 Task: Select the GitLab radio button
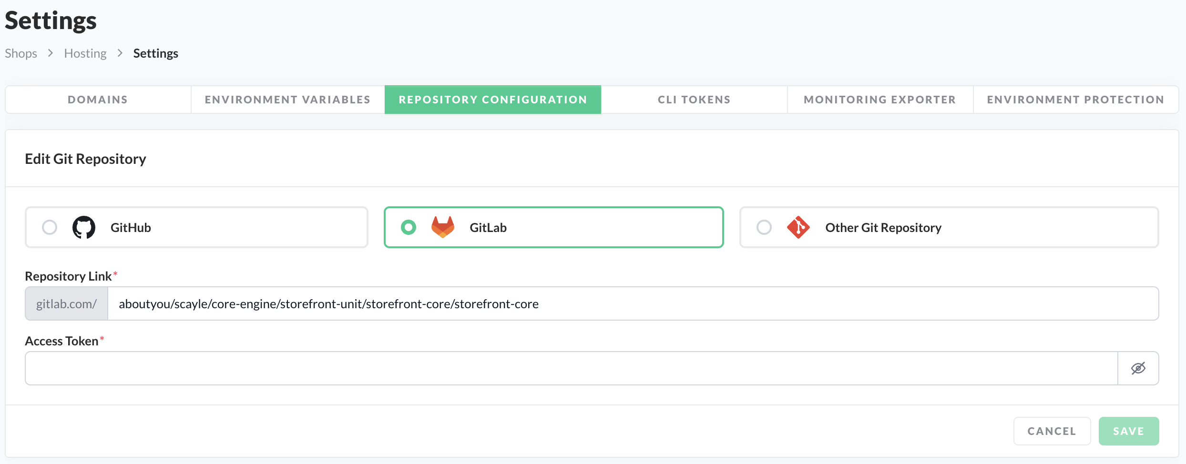[409, 227]
